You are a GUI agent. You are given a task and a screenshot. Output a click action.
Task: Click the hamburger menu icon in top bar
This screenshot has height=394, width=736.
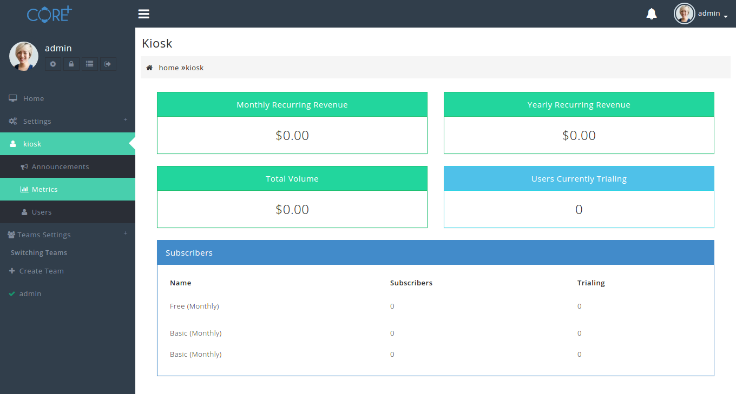click(x=143, y=14)
